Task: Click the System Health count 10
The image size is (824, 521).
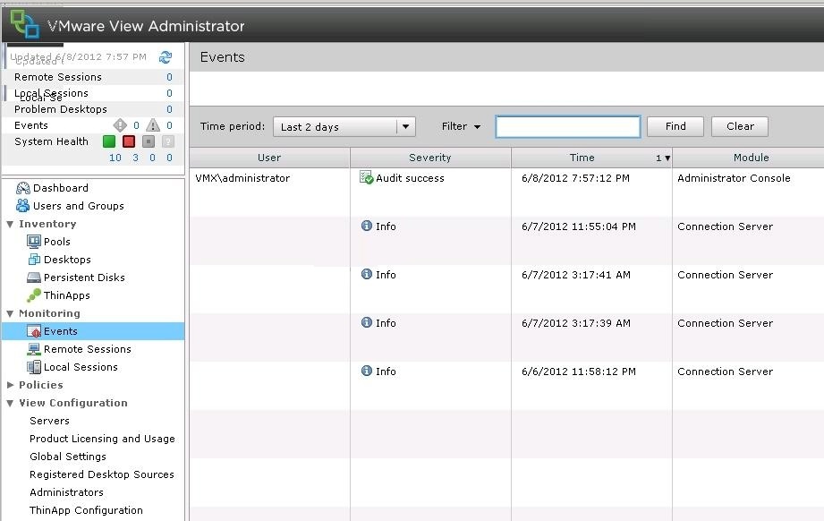Action: pyautogui.click(x=115, y=158)
